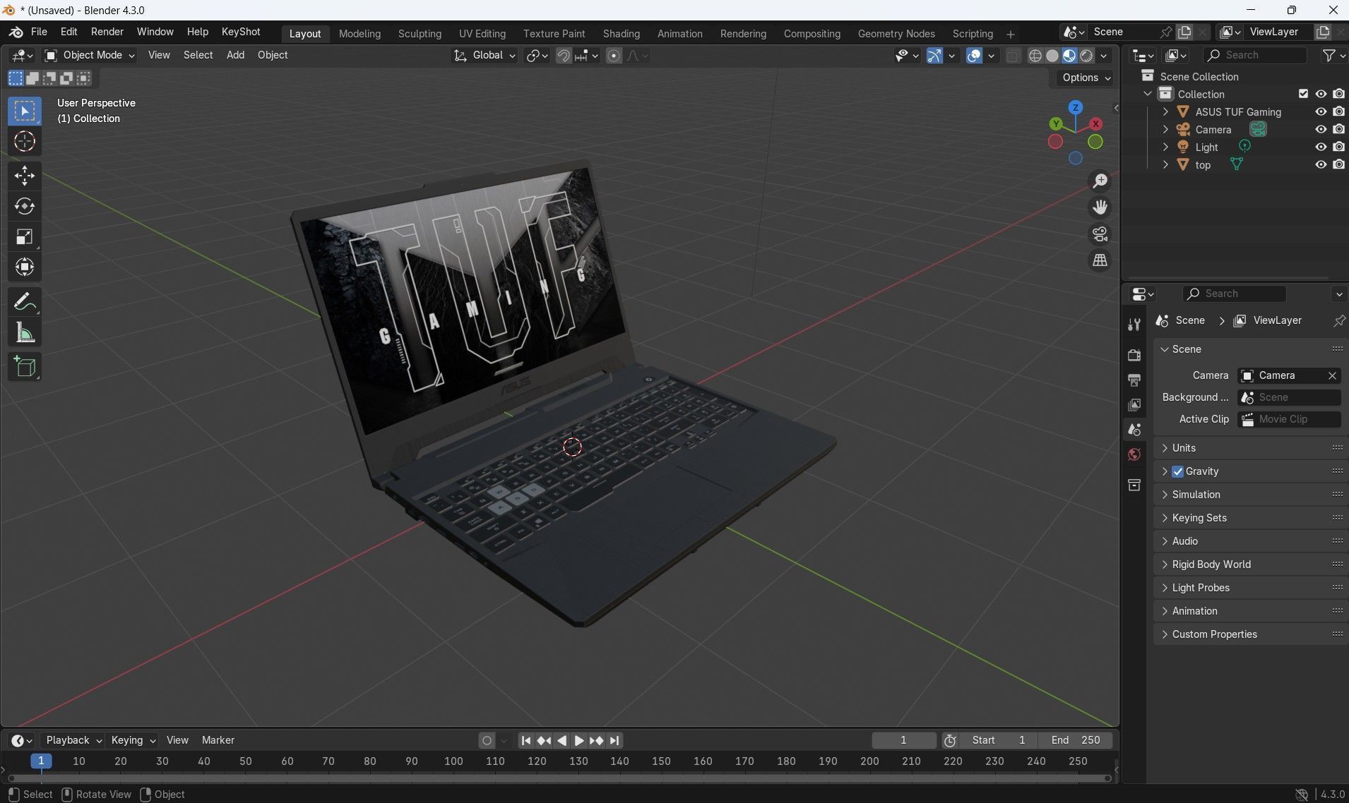
Task: Select the Select Box tool
Action: [25, 111]
